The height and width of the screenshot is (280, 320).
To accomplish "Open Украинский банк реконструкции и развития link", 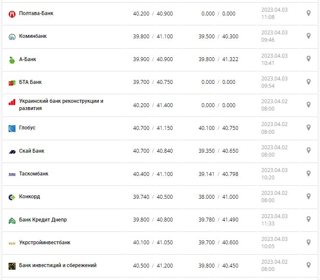I will pyautogui.click(x=61, y=105).
